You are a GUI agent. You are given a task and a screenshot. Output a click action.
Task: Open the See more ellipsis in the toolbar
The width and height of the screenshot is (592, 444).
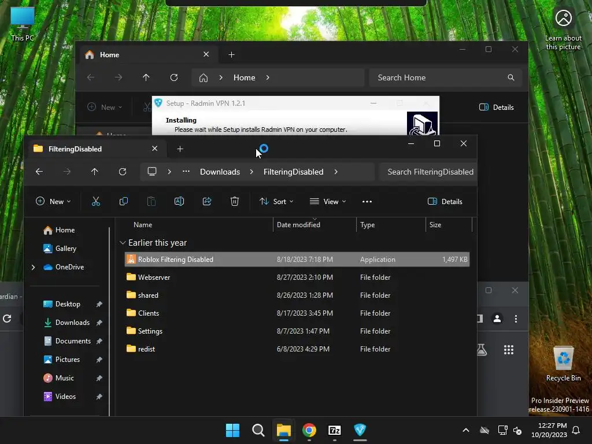[367, 202]
